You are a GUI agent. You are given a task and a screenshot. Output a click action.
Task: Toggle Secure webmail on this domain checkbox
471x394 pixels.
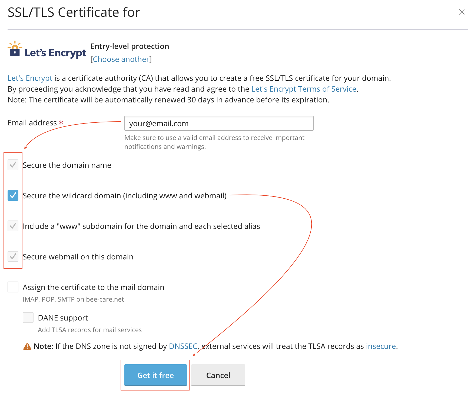pyautogui.click(x=13, y=256)
